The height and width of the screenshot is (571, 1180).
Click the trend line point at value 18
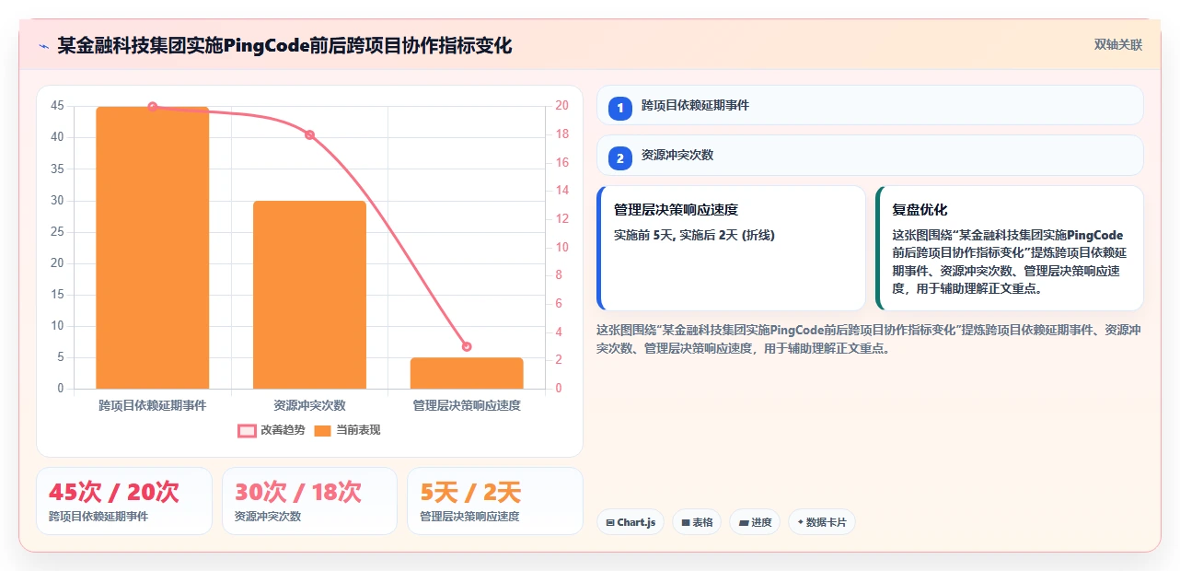(x=309, y=134)
